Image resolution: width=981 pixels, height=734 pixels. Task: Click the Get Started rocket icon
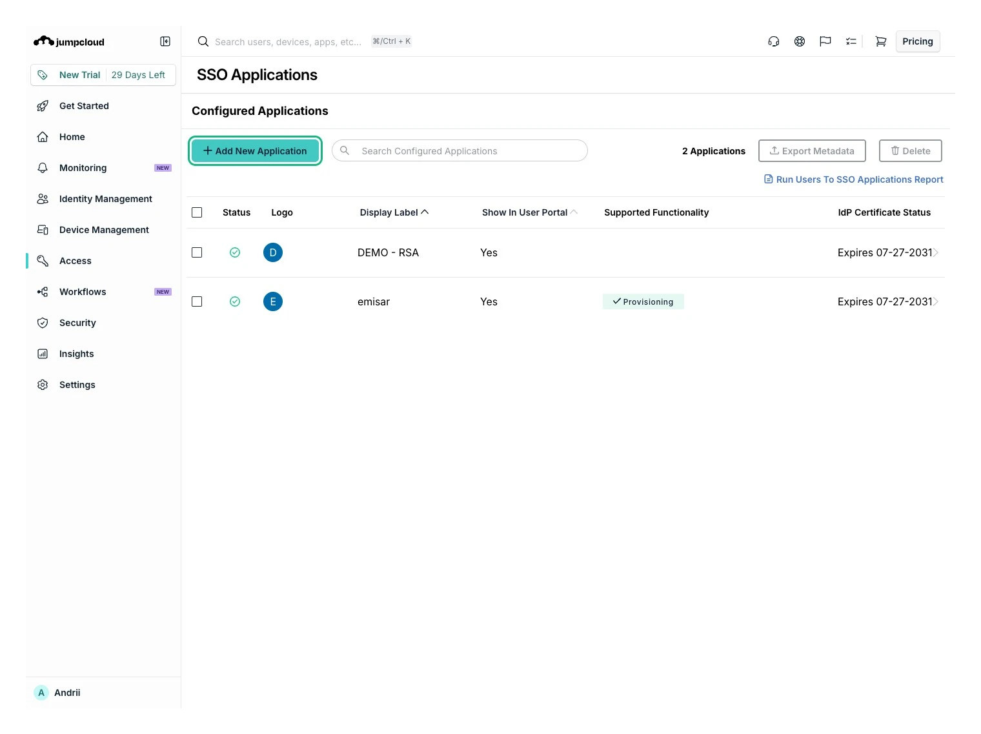point(43,106)
